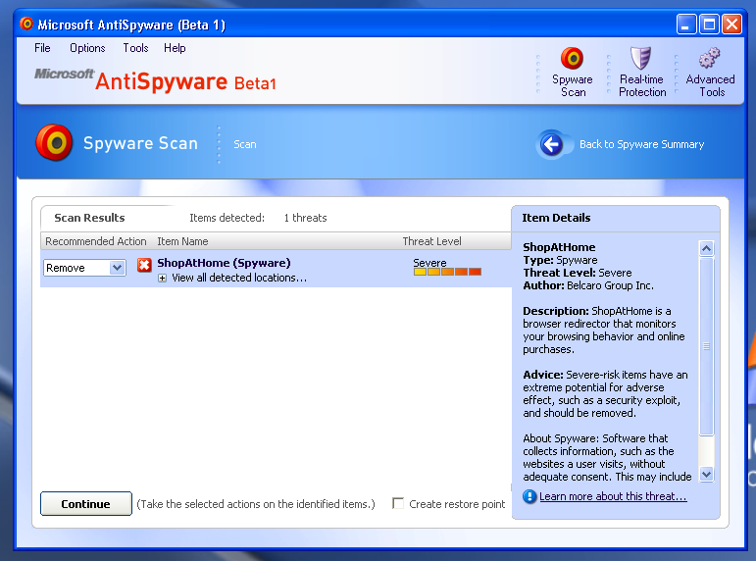Minimize the AntiSpyware window

[x=686, y=25]
